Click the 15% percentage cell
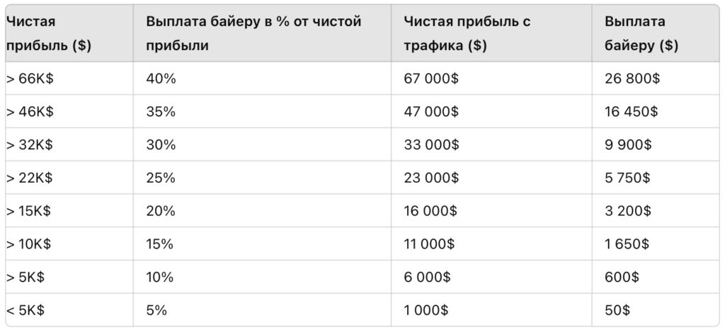 click(262, 244)
